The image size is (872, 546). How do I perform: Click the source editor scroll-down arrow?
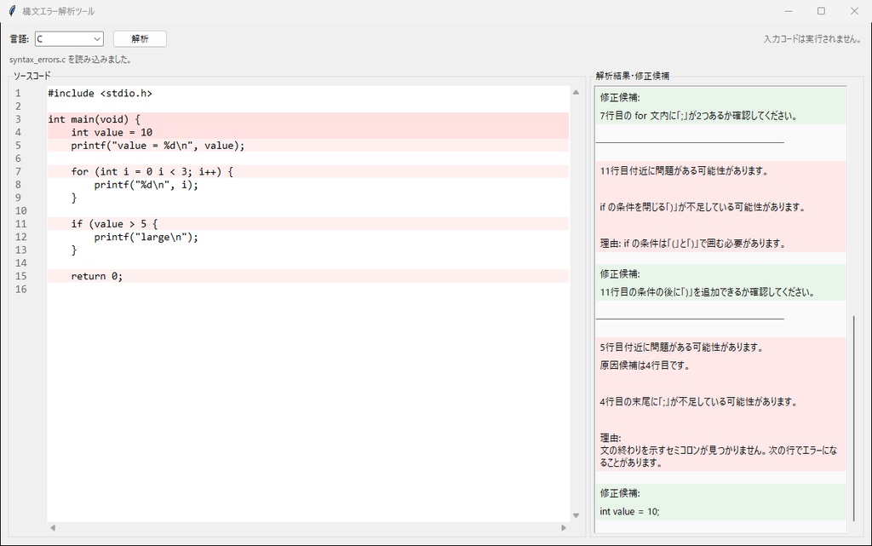[x=576, y=515]
